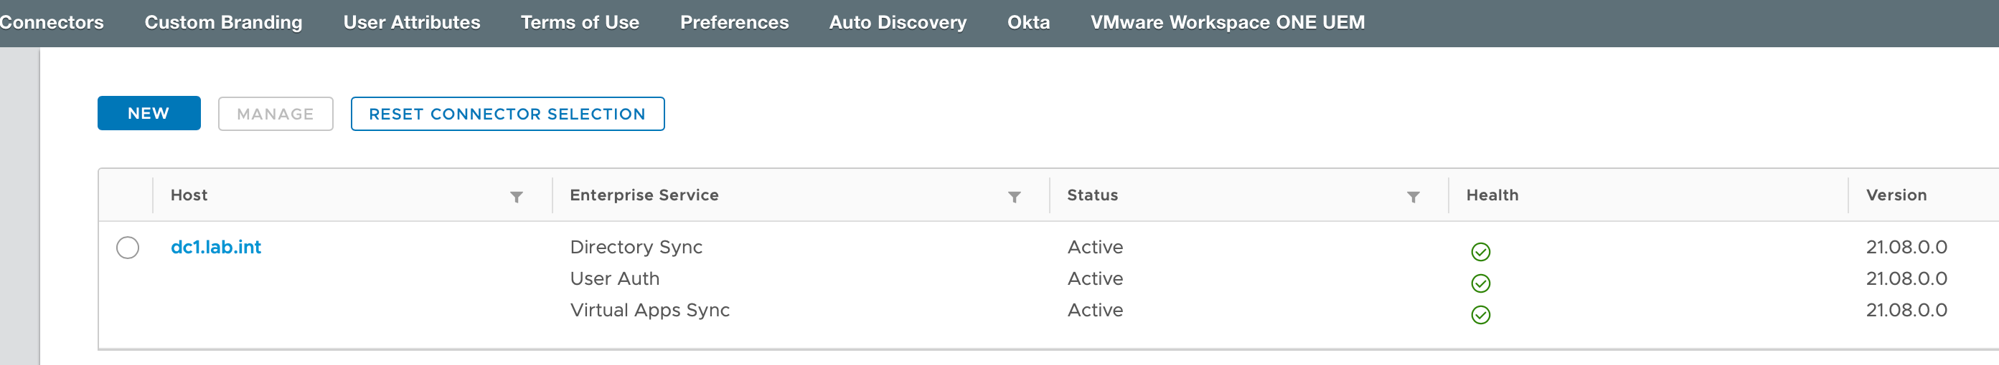1999x365 pixels.
Task: Click the Directory Sync health checkmark icon
Action: point(1480,252)
